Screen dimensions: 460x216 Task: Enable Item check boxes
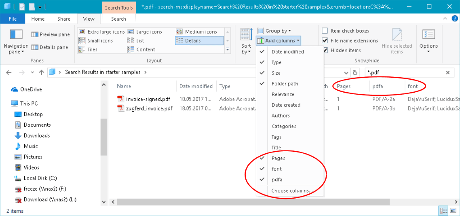[325, 31]
